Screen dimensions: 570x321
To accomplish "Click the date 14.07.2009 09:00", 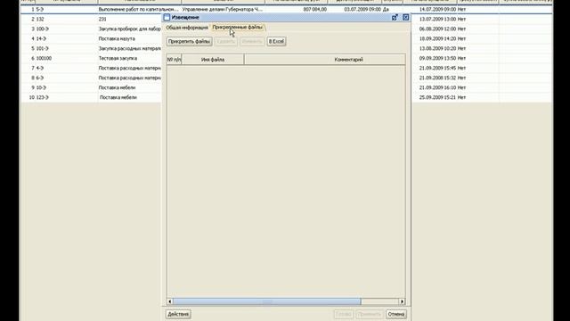I will (437, 9).
